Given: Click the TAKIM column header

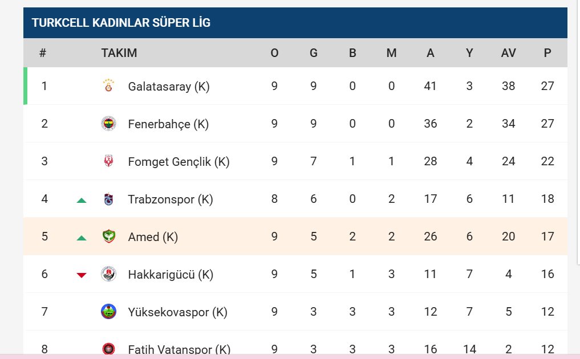Looking at the screenshot, I should (x=119, y=53).
